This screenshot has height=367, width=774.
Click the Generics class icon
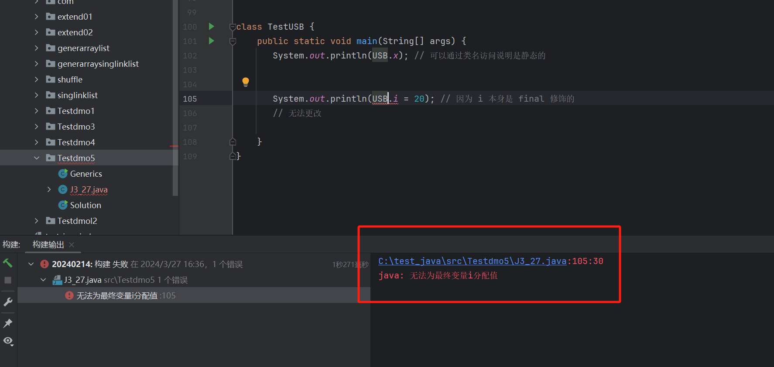tap(63, 174)
